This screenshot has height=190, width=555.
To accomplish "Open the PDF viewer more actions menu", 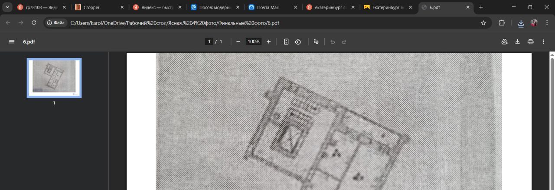I will tap(543, 41).
